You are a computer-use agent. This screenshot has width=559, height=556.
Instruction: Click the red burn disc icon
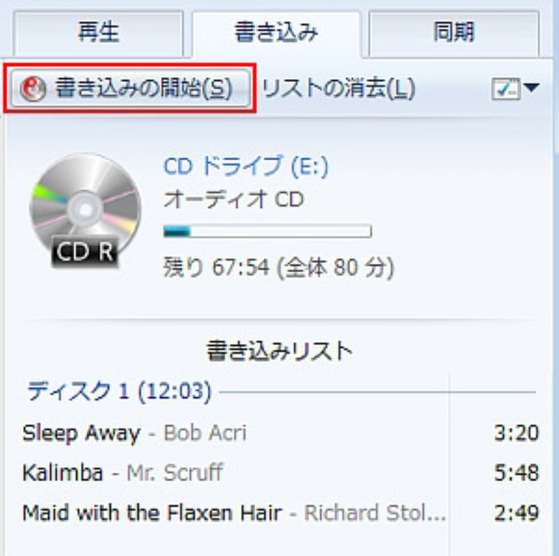pyautogui.click(x=32, y=88)
